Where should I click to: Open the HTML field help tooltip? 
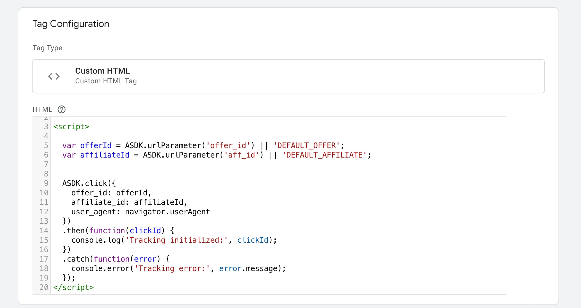point(62,109)
